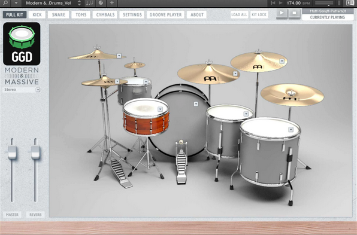The image size is (357, 235).
Task: Open the dropdown arrow on the kick drum
Action: click(196, 104)
